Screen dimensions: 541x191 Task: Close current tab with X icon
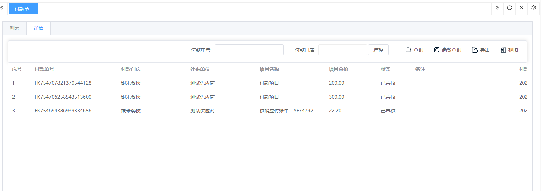coord(522,8)
